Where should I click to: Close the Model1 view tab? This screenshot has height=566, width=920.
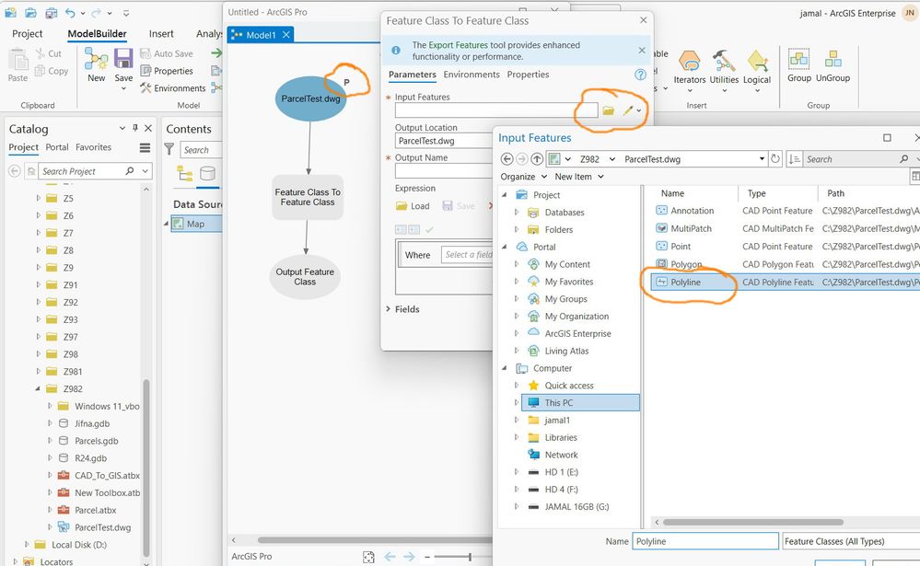pyautogui.click(x=286, y=35)
